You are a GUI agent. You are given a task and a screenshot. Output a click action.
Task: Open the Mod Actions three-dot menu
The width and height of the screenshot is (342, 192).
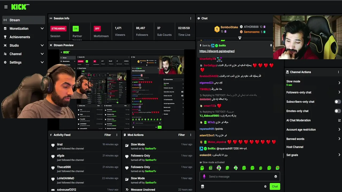(191, 135)
